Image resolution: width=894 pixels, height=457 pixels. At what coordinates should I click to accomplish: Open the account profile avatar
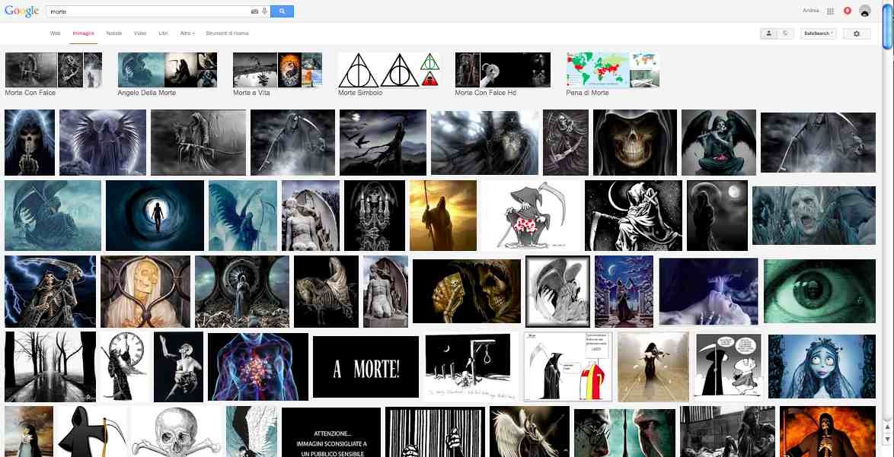pyautogui.click(x=865, y=11)
